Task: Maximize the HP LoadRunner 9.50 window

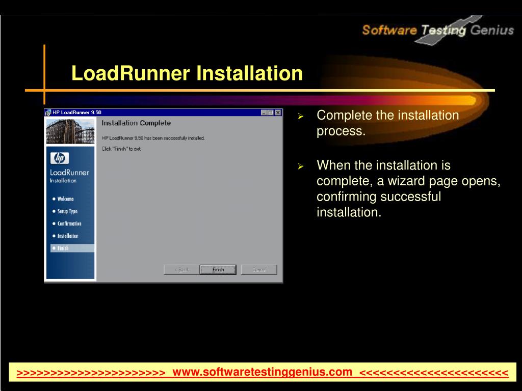Action: coord(270,113)
